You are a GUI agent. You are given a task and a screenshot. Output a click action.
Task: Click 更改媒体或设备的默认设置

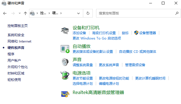coord(93,52)
